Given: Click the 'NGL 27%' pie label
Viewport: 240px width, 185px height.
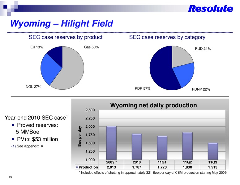Looking at the screenshot, I should (x=33, y=87).
